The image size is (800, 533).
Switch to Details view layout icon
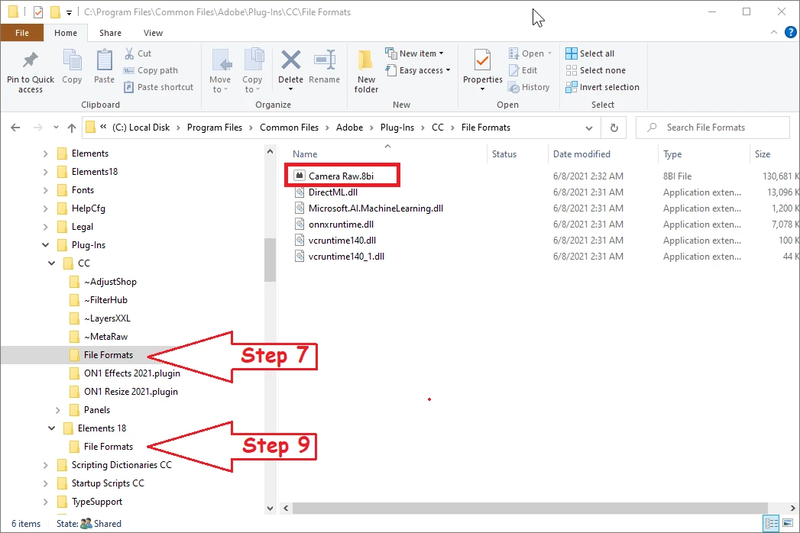[x=771, y=523]
